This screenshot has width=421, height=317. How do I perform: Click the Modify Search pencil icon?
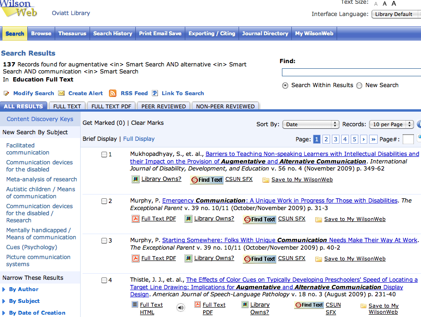[x=6, y=93]
